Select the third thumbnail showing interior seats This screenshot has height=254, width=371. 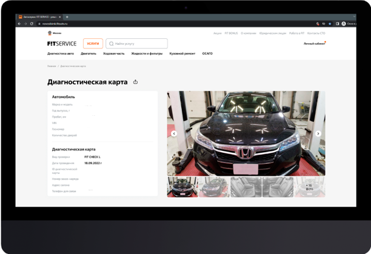(246, 187)
